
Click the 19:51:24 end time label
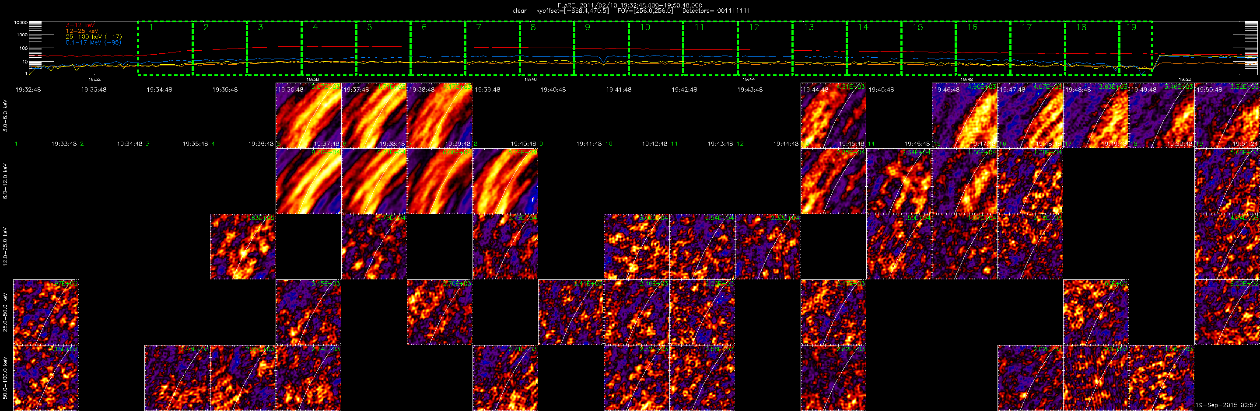[1245, 144]
